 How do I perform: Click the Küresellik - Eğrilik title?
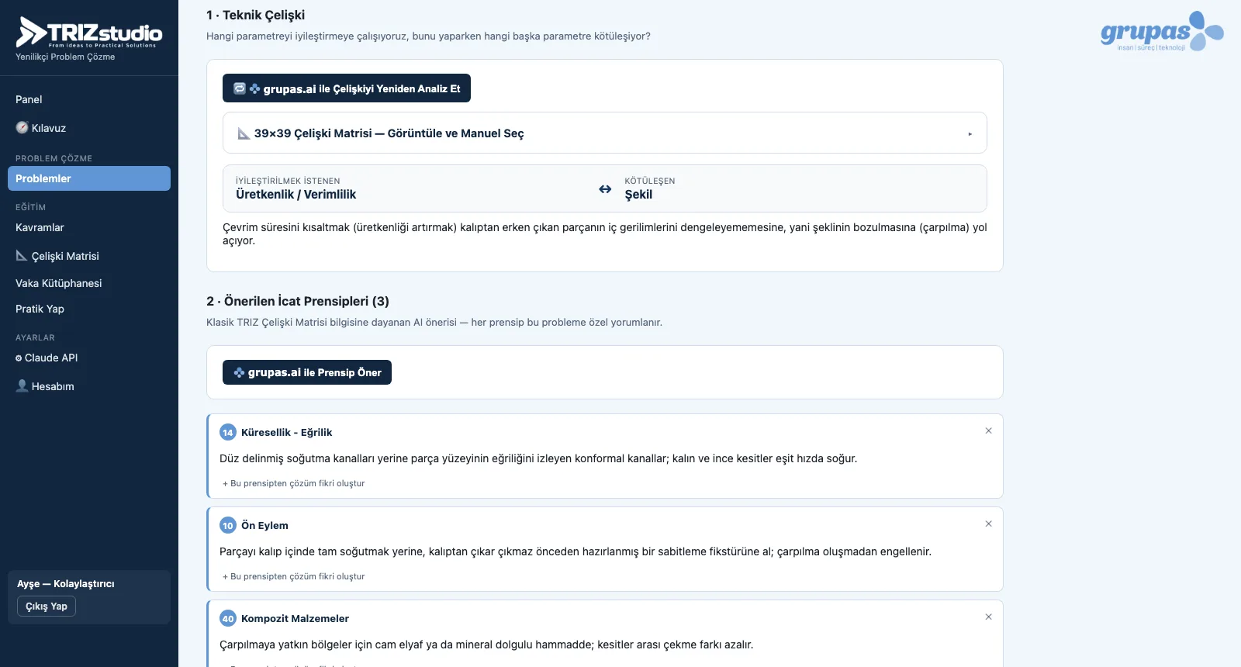(x=286, y=433)
